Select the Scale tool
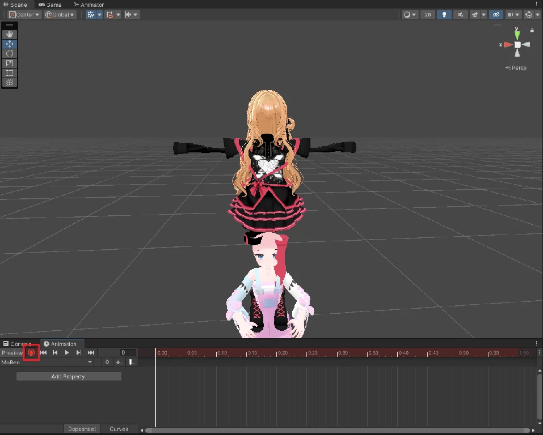Viewport: 543px width, 435px height. click(10, 63)
